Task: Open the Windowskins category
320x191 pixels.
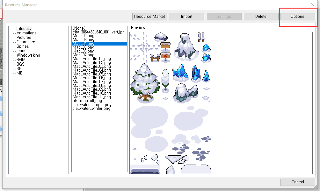Action: tap(28, 55)
